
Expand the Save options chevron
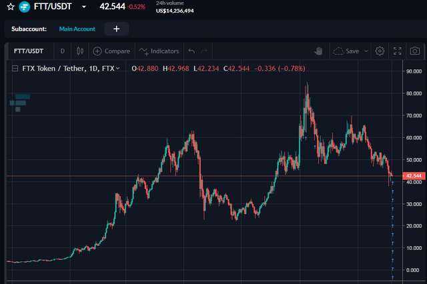(x=366, y=51)
